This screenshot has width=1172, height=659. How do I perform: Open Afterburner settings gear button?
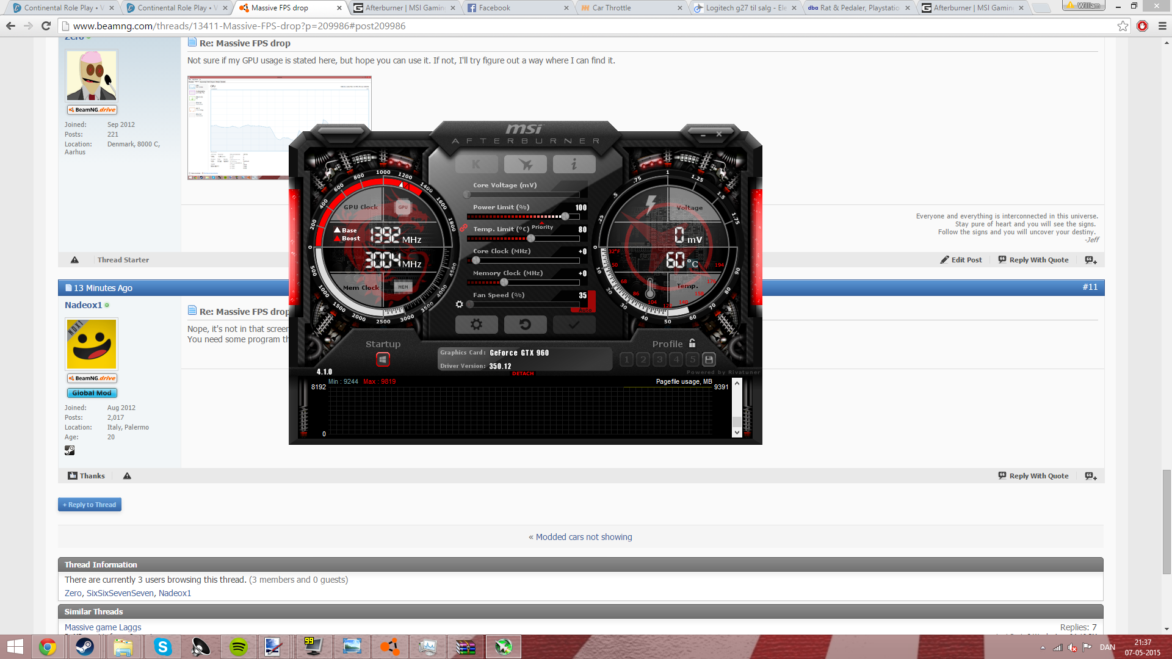point(476,325)
